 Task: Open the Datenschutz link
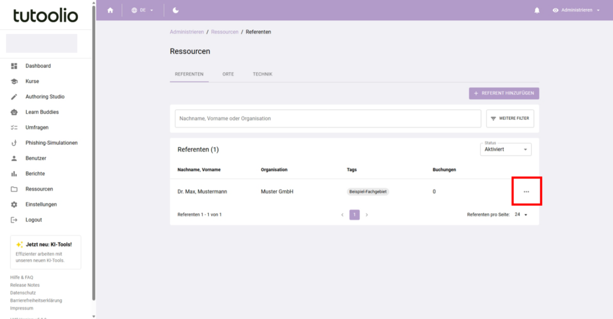pyautogui.click(x=23, y=293)
